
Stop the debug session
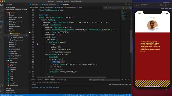[x=127, y=8]
